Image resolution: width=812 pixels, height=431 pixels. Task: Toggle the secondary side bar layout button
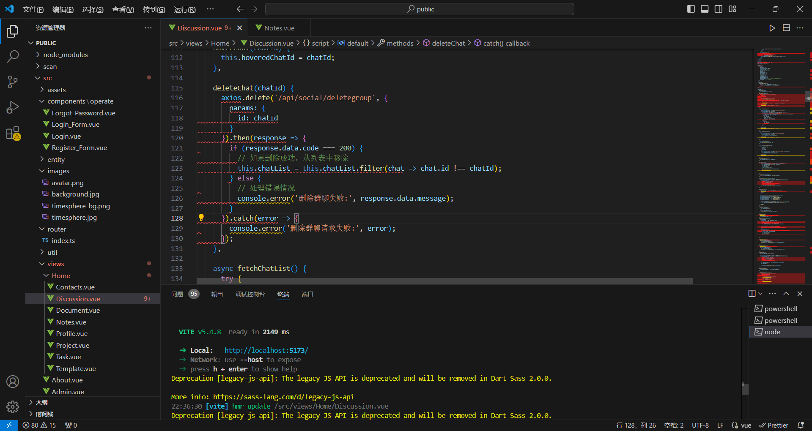point(719,9)
